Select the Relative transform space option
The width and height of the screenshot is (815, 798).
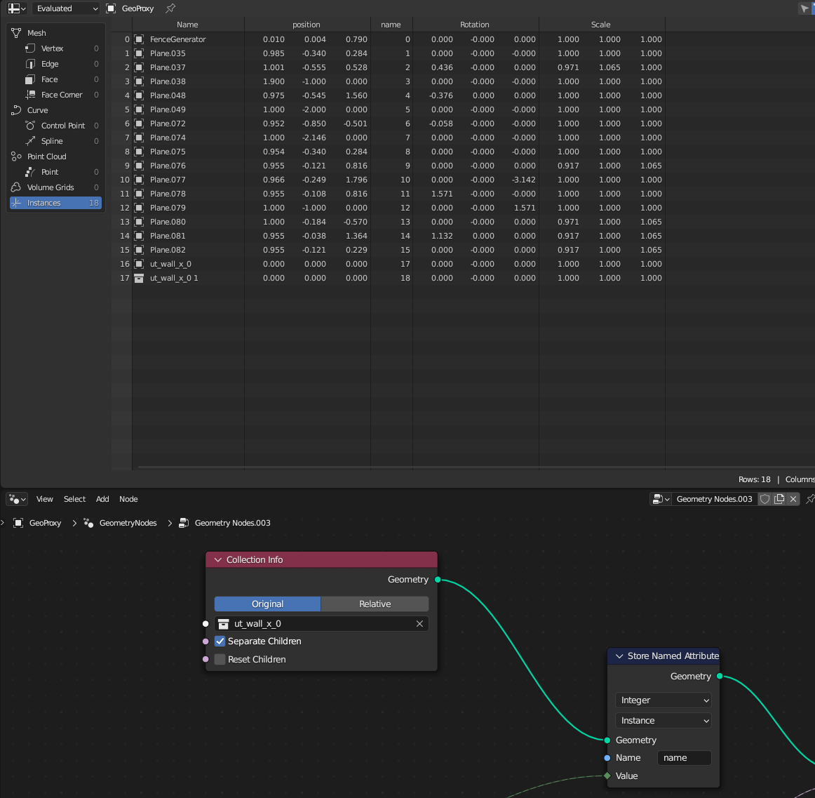(x=375, y=604)
